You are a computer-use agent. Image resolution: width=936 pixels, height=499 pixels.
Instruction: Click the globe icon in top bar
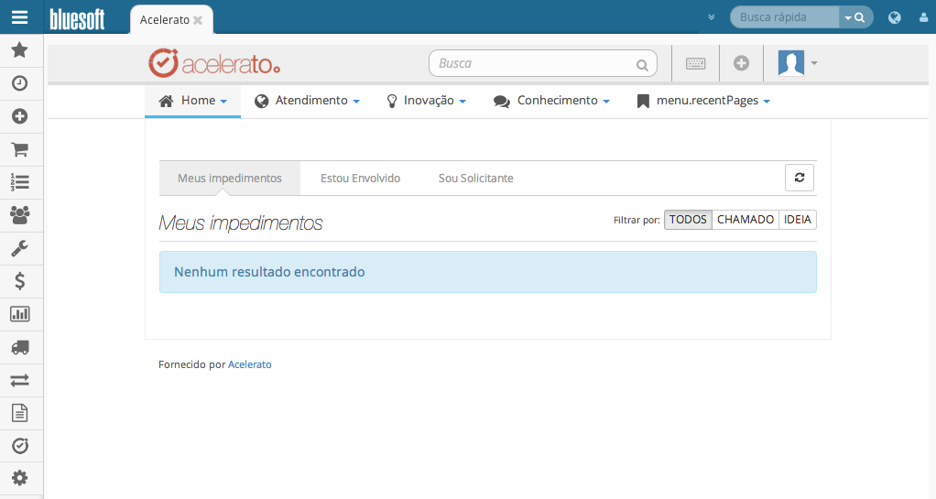click(x=894, y=18)
